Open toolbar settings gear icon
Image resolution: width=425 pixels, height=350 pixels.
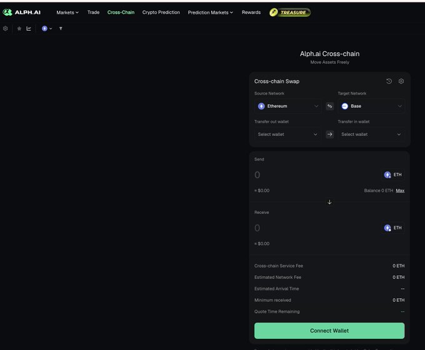click(6, 29)
